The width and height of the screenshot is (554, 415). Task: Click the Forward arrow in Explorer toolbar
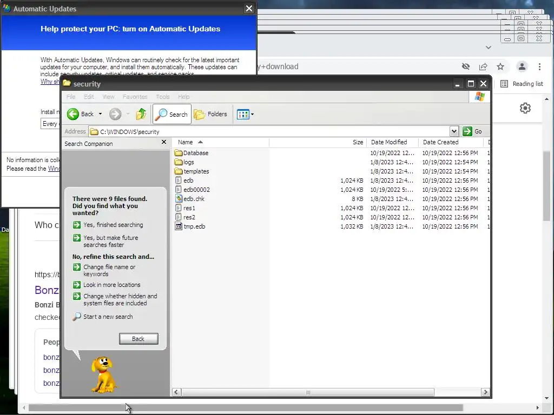click(x=115, y=114)
